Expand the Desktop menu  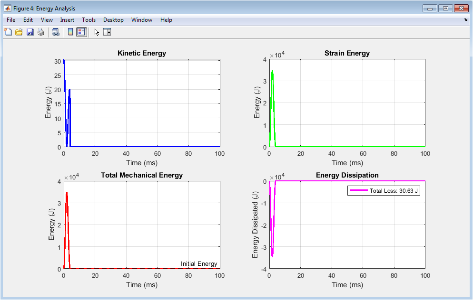tap(113, 20)
